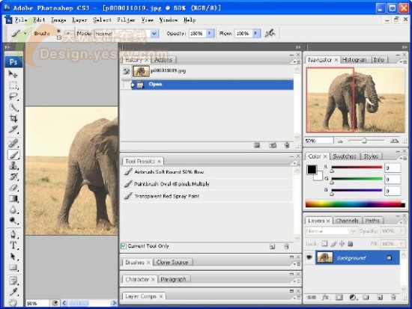Open the Filter menu

pyautogui.click(x=126, y=20)
